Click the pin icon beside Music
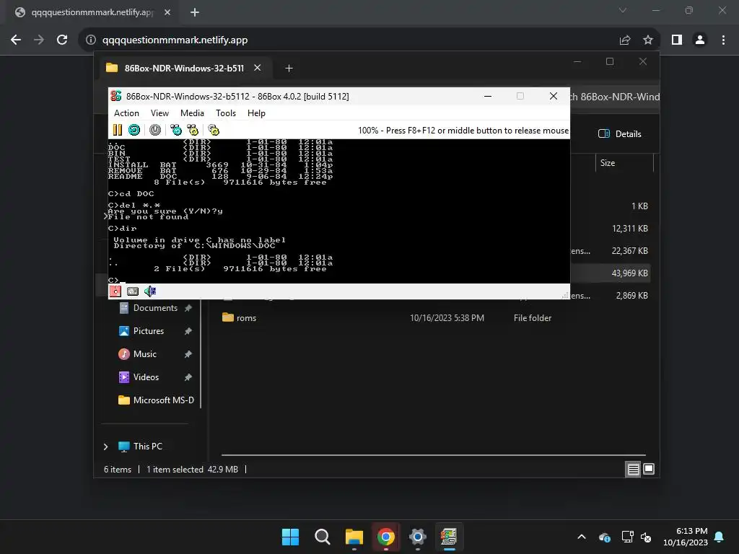The width and height of the screenshot is (739, 554). pyautogui.click(x=188, y=354)
